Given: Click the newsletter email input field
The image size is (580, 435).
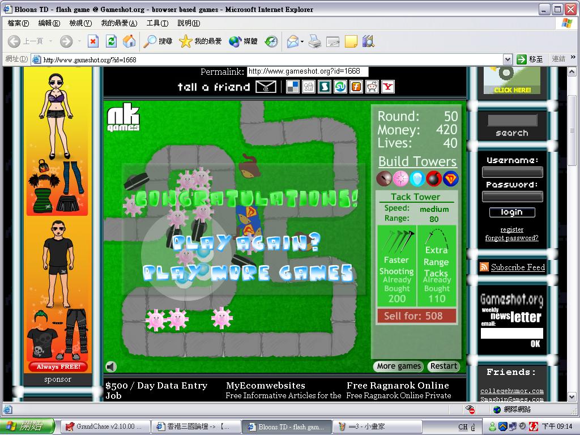Looking at the screenshot, I should (512, 333).
